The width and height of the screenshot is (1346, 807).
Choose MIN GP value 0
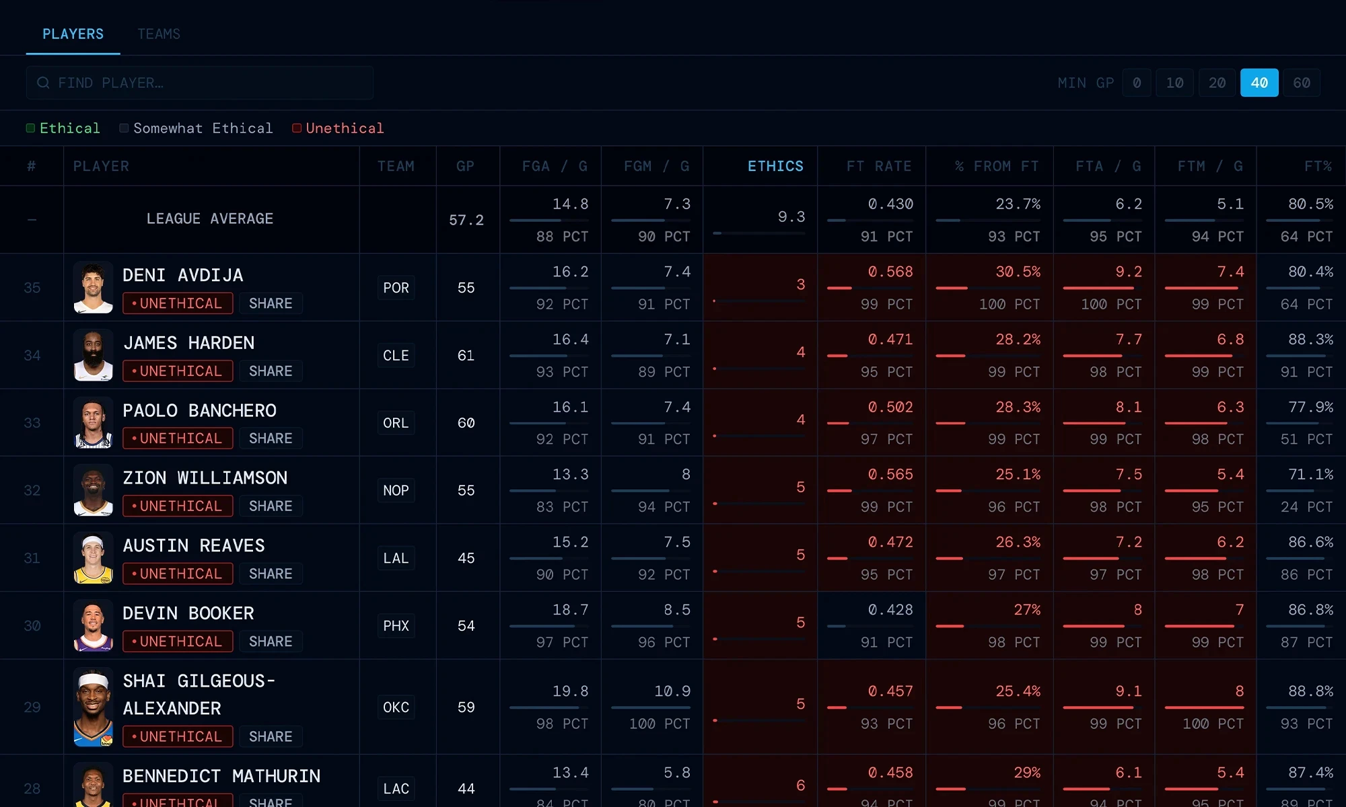[1136, 83]
